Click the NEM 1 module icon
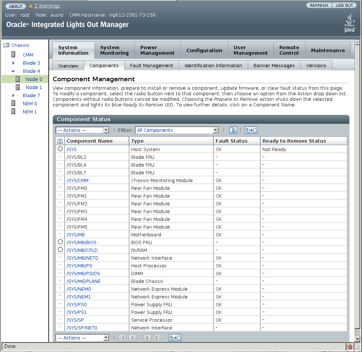 click(x=13, y=112)
